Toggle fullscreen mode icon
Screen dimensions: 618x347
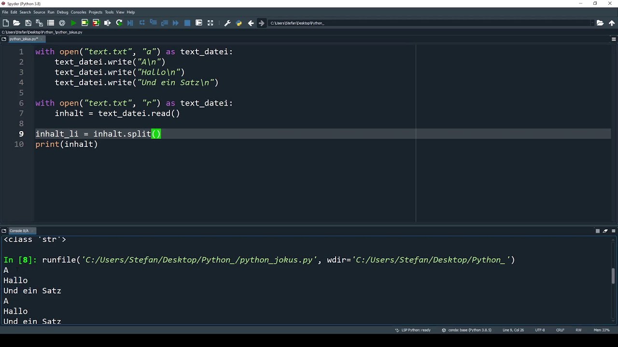pyautogui.click(x=210, y=23)
